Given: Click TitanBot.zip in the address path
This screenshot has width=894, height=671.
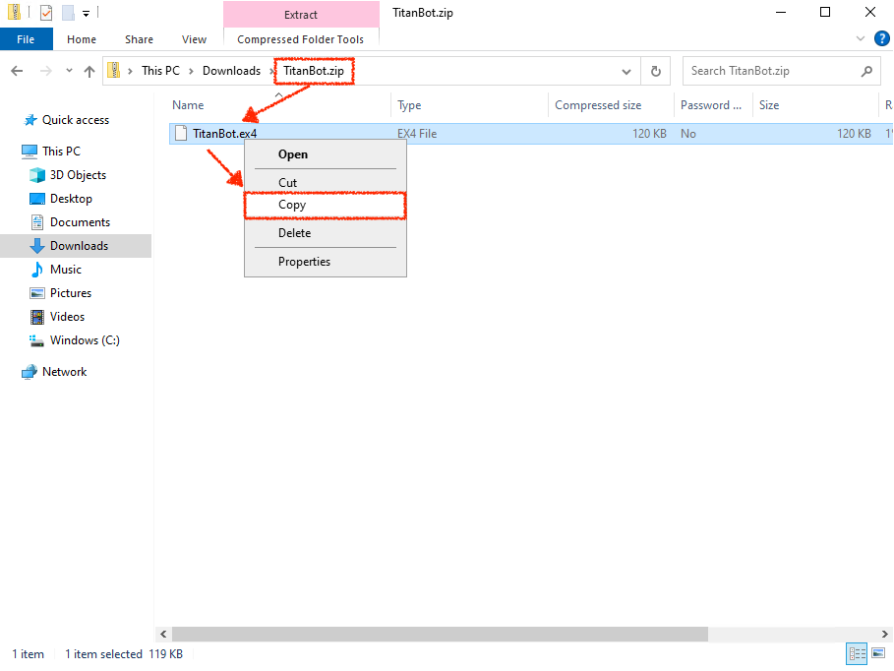Looking at the screenshot, I should (314, 71).
